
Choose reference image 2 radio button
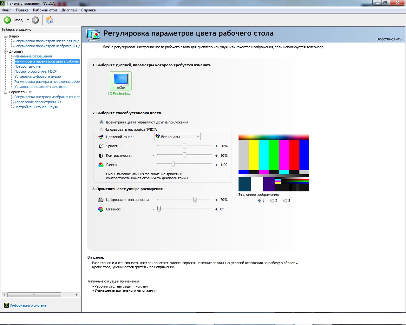[x=272, y=201]
